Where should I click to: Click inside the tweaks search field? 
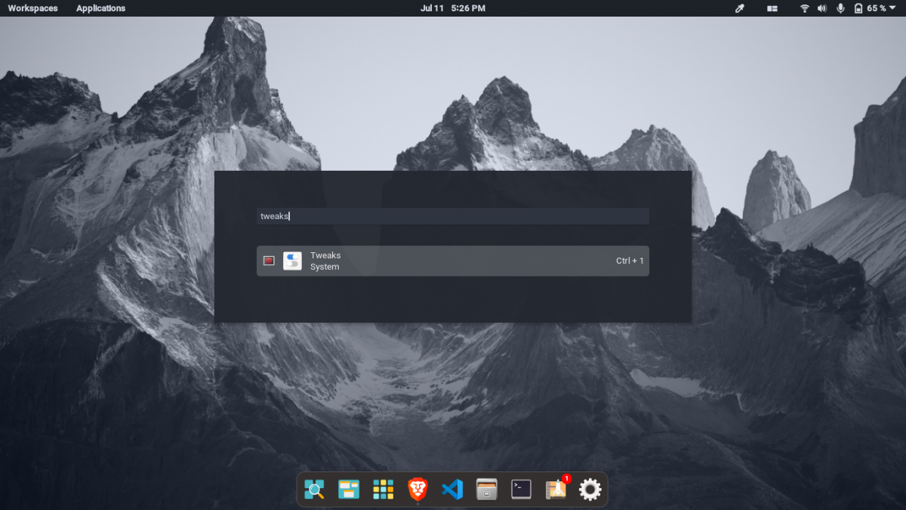(453, 216)
